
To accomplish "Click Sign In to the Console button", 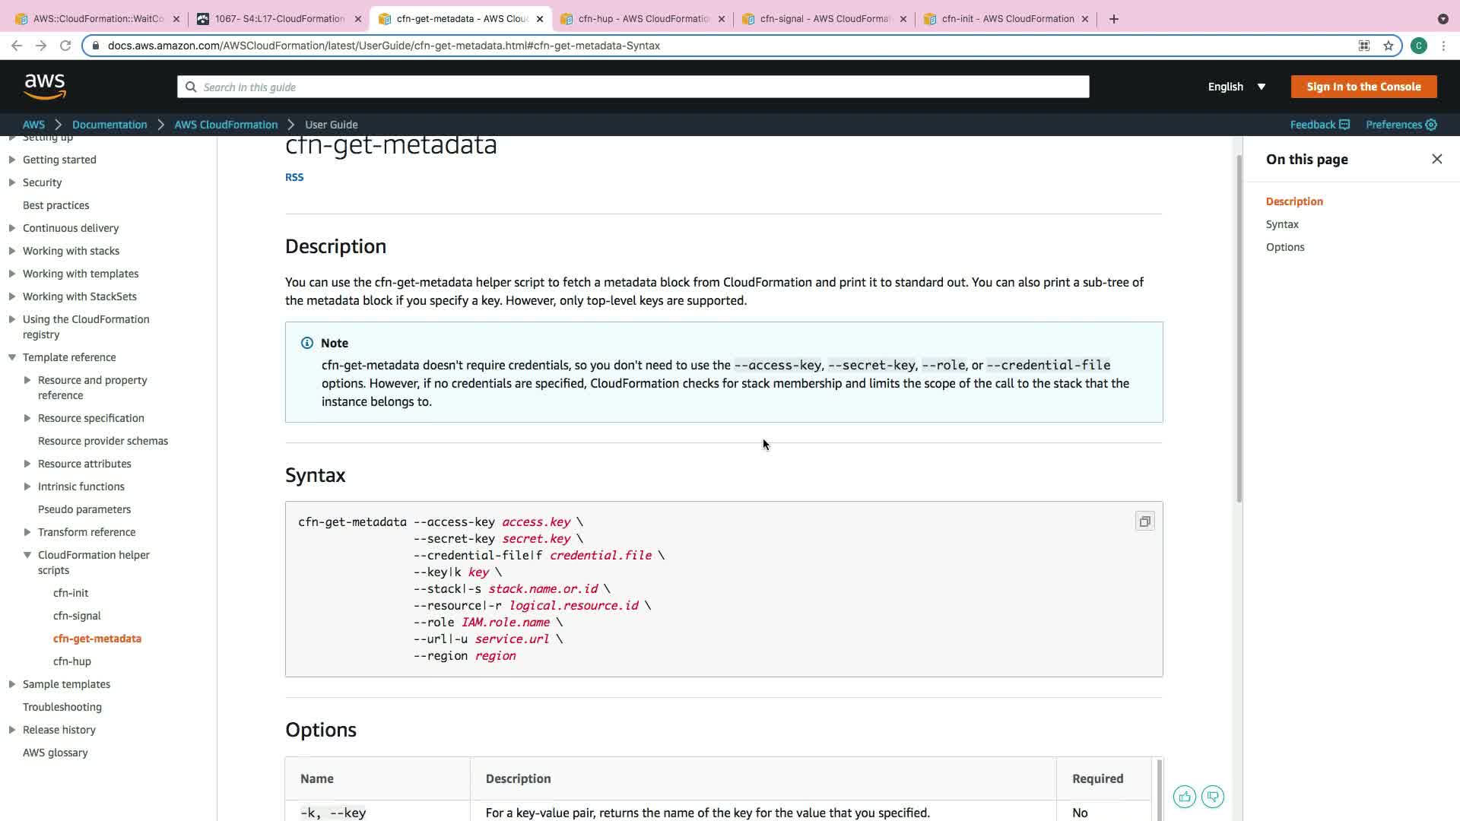I will pyautogui.click(x=1363, y=87).
